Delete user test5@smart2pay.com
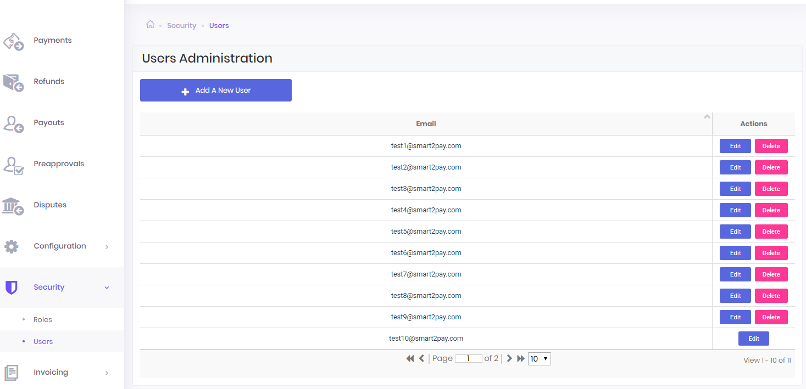Image resolution: width=806 pixels, height=389 pixels. tap(771, 232)
